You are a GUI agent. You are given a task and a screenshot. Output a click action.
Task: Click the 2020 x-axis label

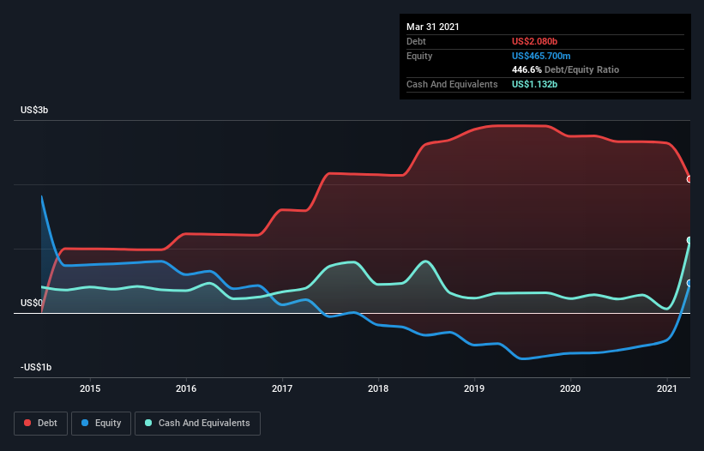[570, 388]
